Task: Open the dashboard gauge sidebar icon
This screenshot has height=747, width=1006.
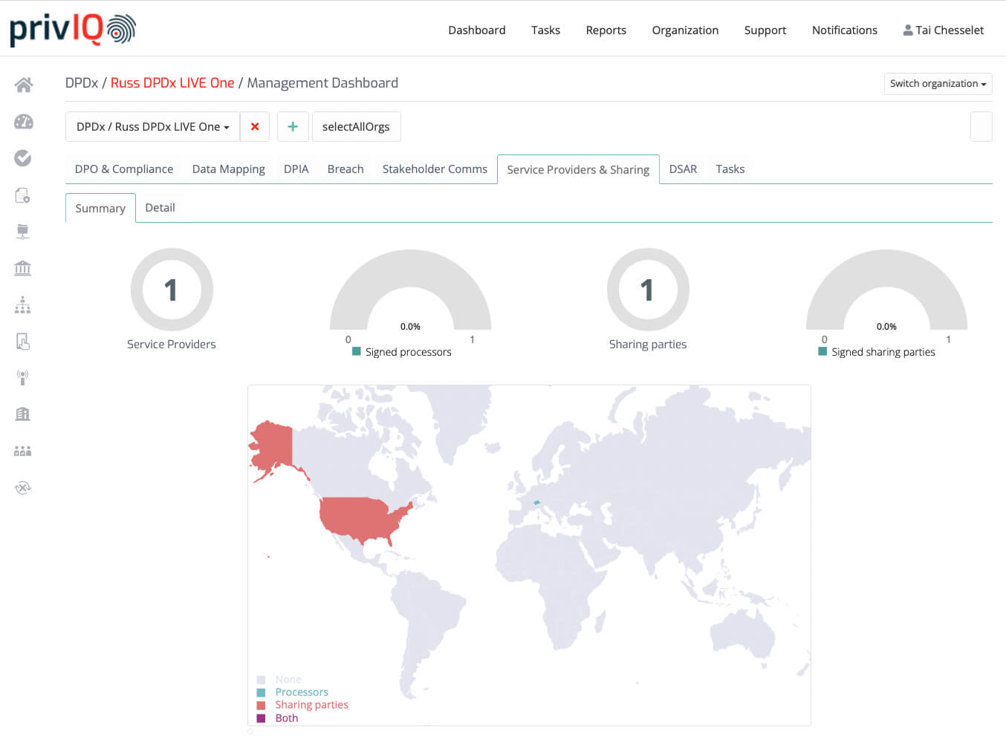Action: 23,122
